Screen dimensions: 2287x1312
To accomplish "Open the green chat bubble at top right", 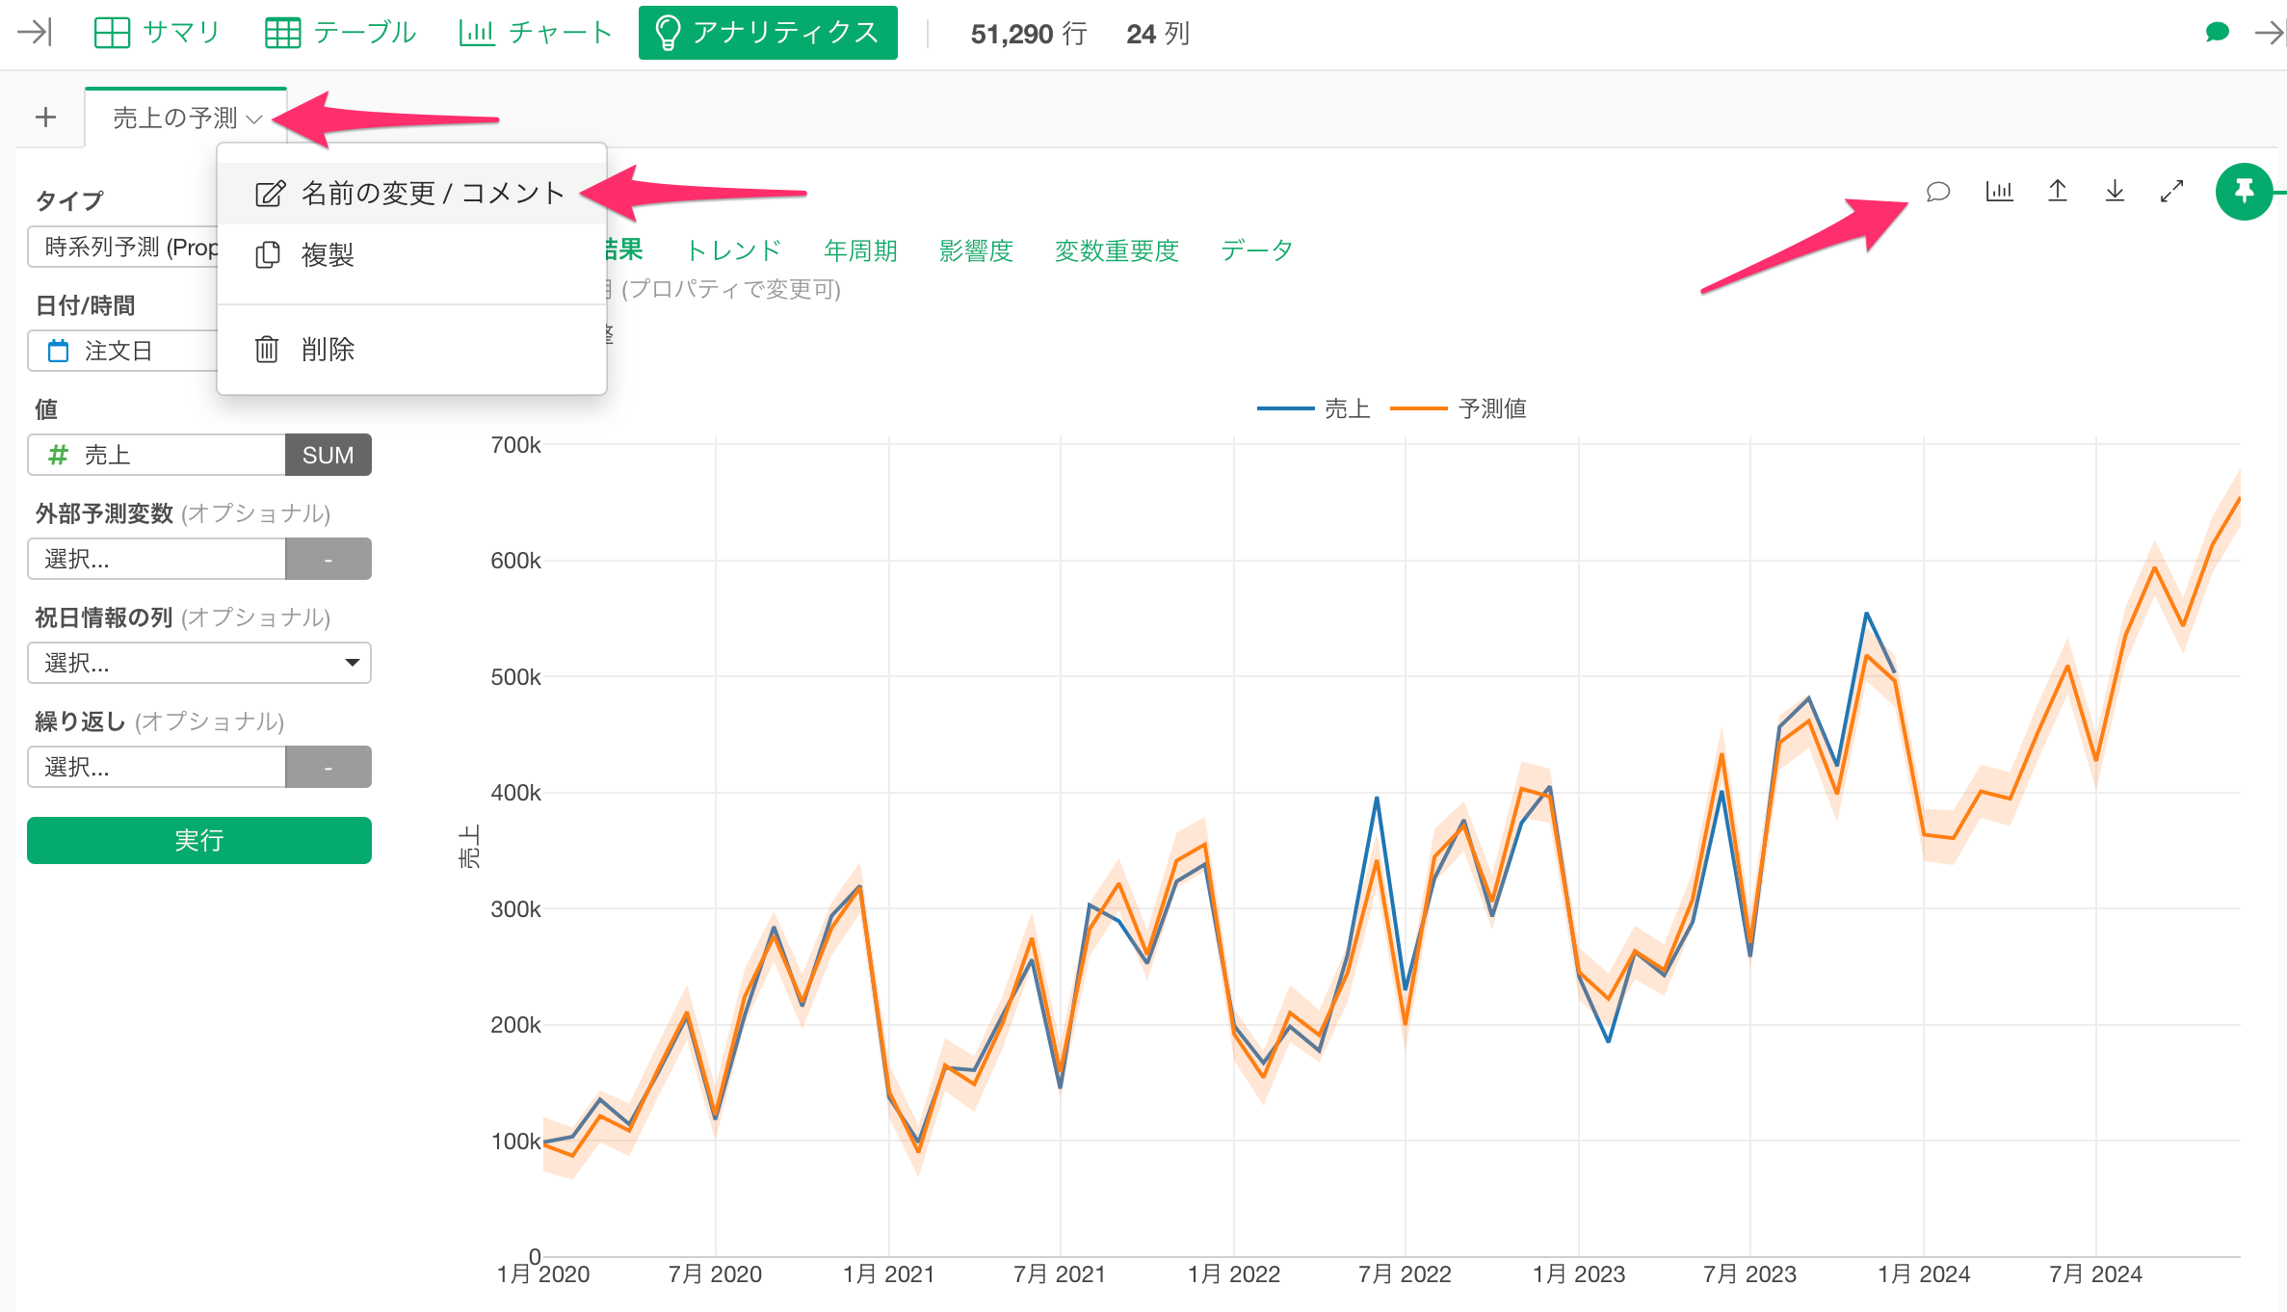I will [x=2218, y=33].
